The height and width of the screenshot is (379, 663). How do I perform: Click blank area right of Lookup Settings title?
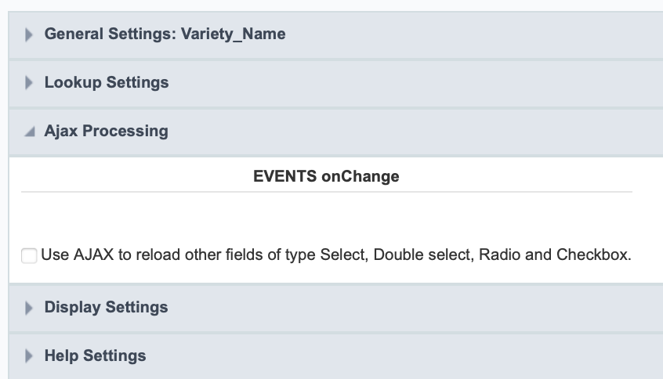pos(392,82)
